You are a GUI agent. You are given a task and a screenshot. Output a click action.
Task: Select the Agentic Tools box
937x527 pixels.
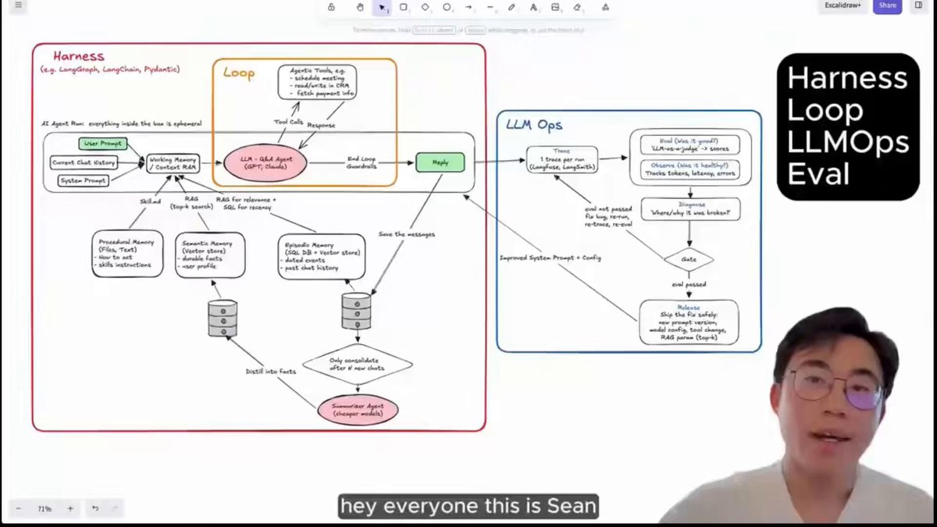click(x=317, y=83)
